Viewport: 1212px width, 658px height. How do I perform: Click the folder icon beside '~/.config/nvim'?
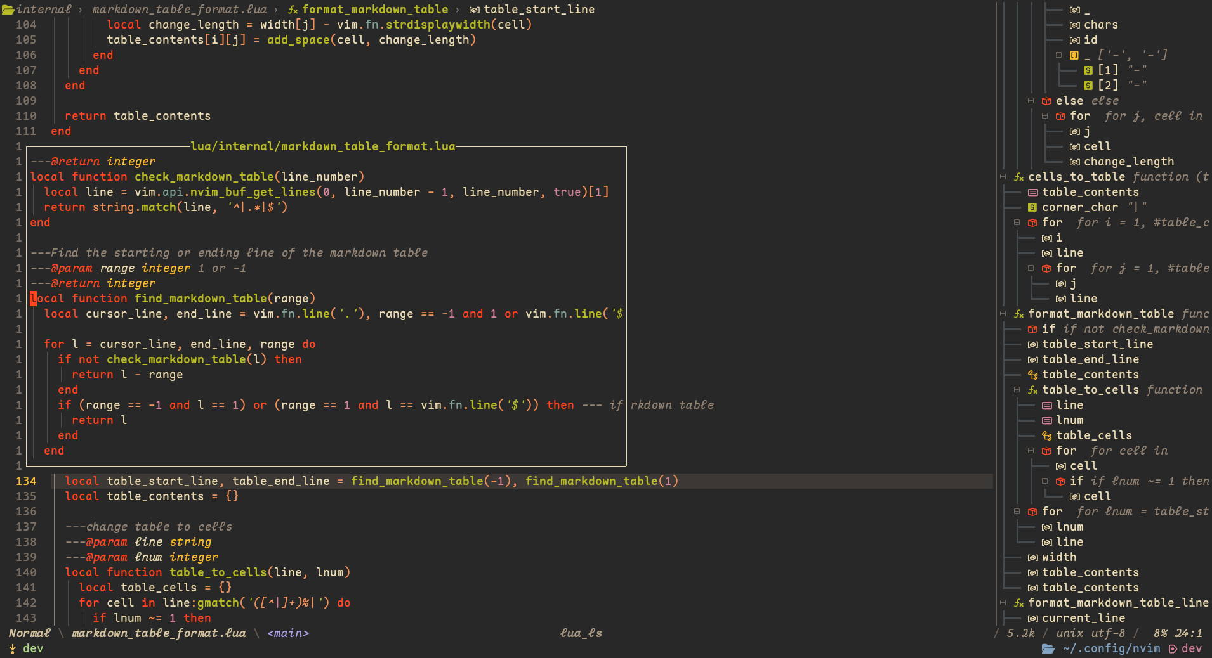click(1048, 648)
